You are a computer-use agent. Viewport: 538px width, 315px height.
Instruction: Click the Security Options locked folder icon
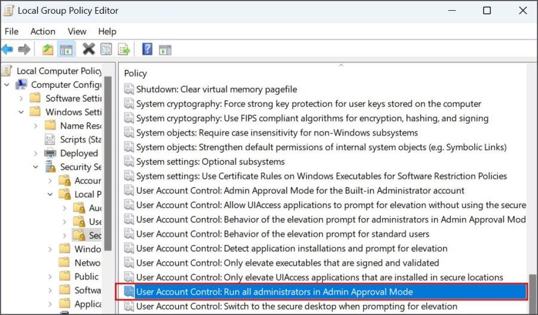(80, 236)
